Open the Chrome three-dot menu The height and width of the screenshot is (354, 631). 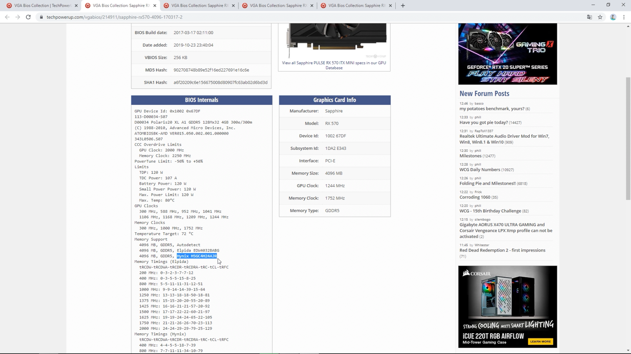(x=624, y=17)
